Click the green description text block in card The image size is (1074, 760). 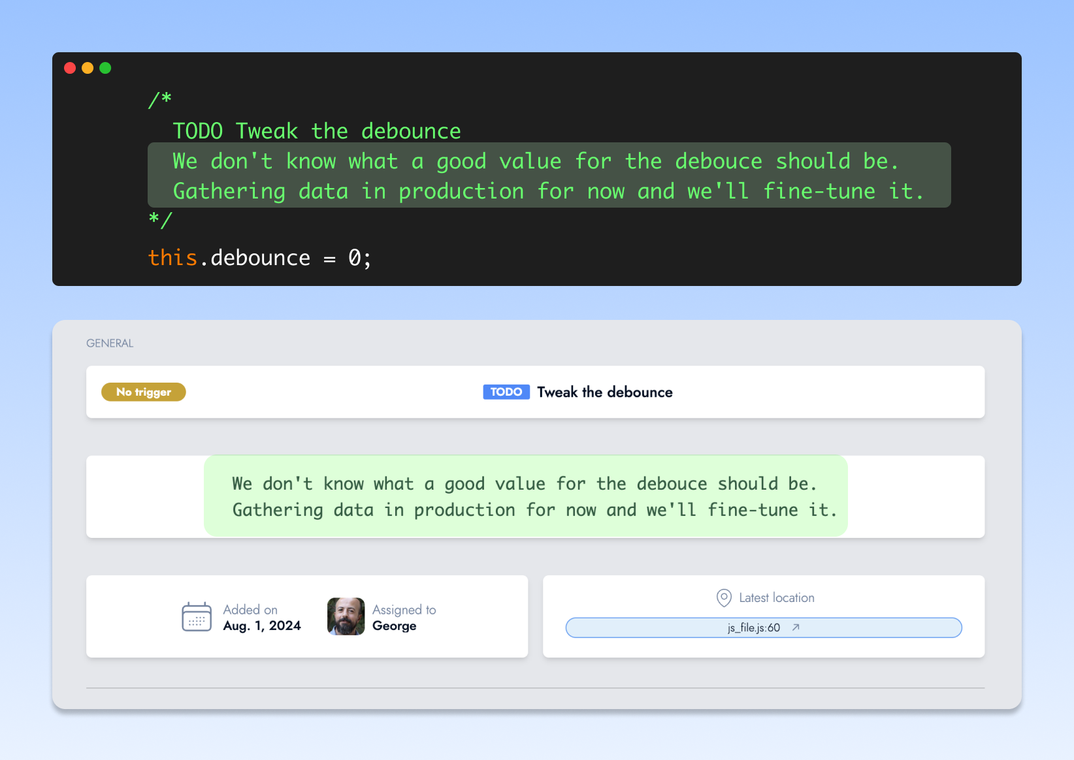525,496
